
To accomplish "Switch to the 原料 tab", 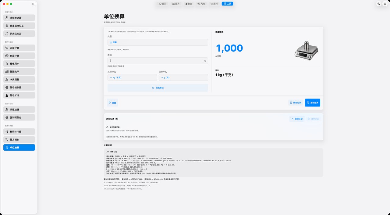I will (x=214, y=4).
